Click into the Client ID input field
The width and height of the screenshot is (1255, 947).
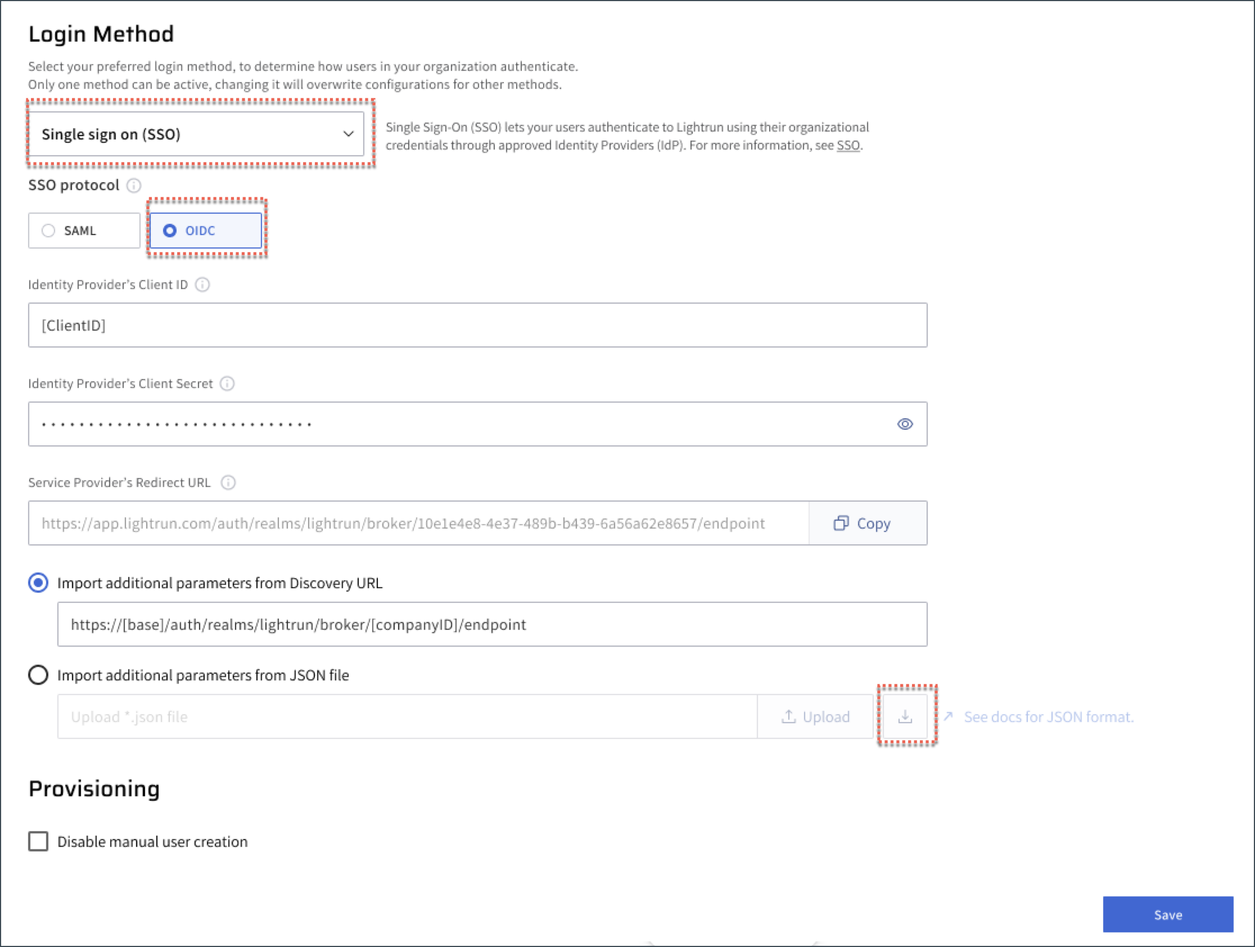pos(477,326)
